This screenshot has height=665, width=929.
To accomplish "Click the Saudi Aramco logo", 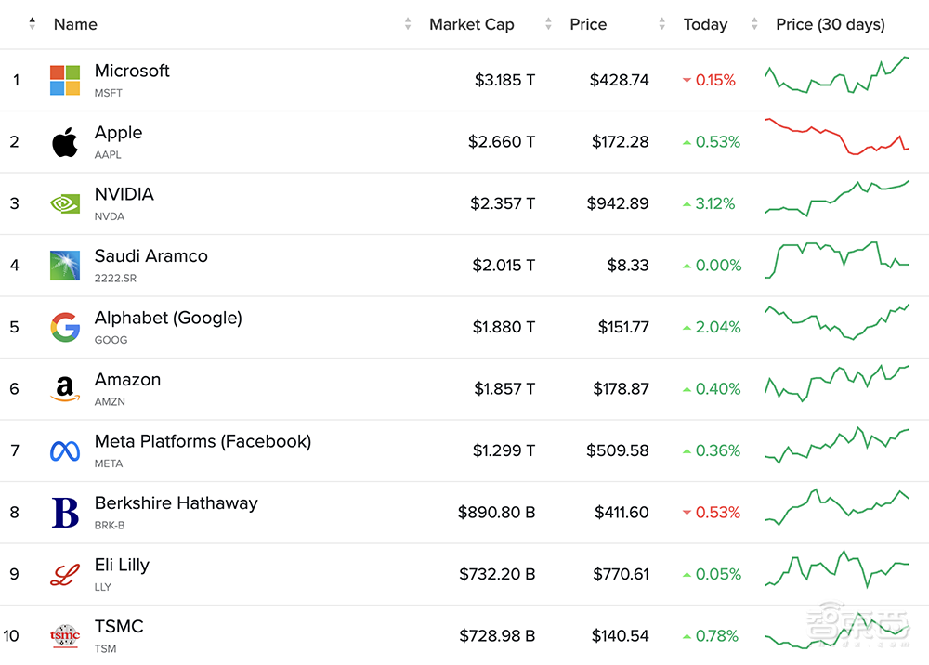I will pos(65,266).
